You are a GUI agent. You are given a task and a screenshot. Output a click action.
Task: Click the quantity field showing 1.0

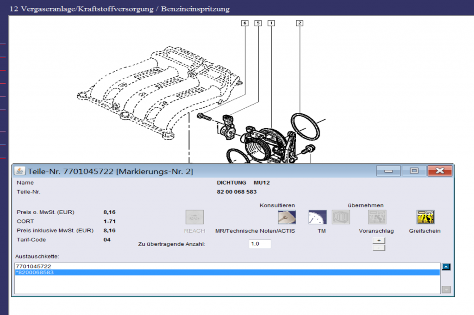(x=260, y=244)
